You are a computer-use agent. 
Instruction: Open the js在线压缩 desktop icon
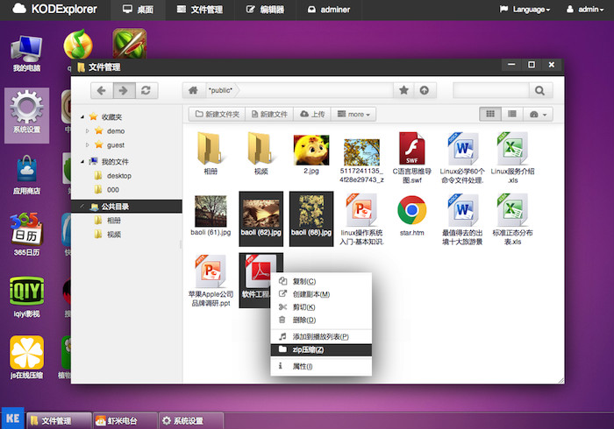click(26, 357)
